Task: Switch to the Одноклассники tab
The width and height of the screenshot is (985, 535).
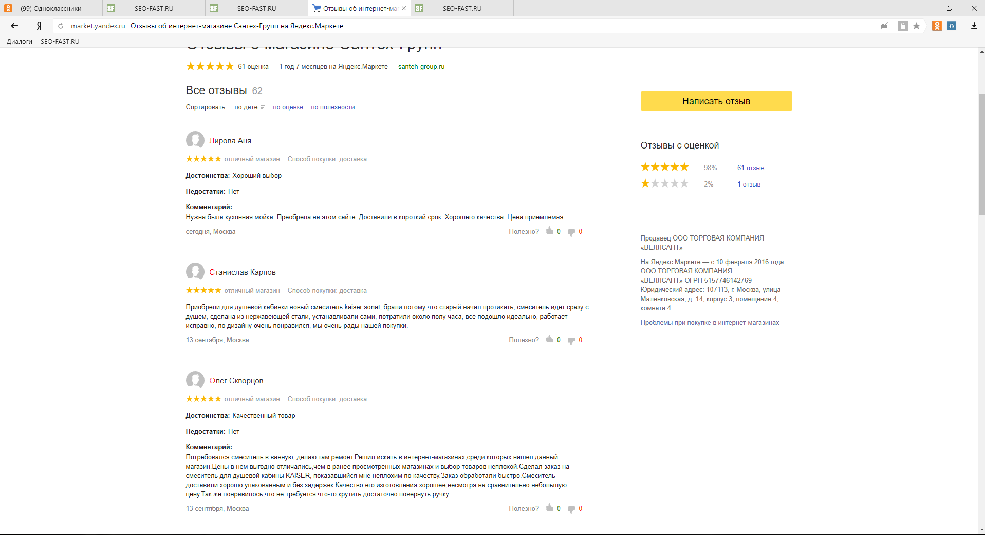Action: pyautogui.click(x=51, y=8)
